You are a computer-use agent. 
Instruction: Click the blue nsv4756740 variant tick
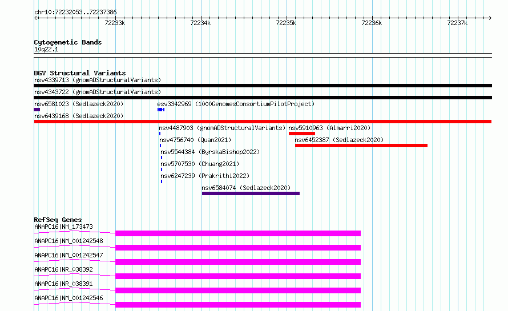click(160, 146)
